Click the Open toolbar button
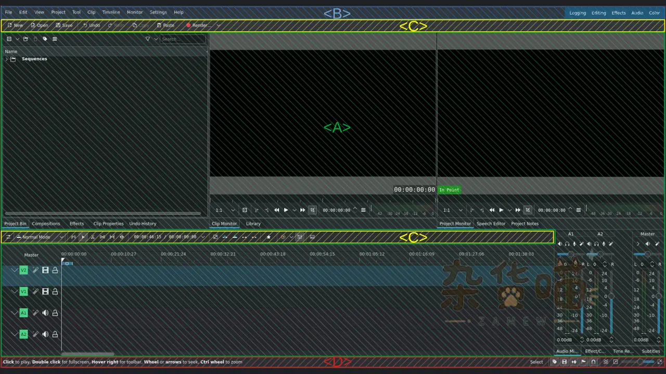 [x=39, y=25]
